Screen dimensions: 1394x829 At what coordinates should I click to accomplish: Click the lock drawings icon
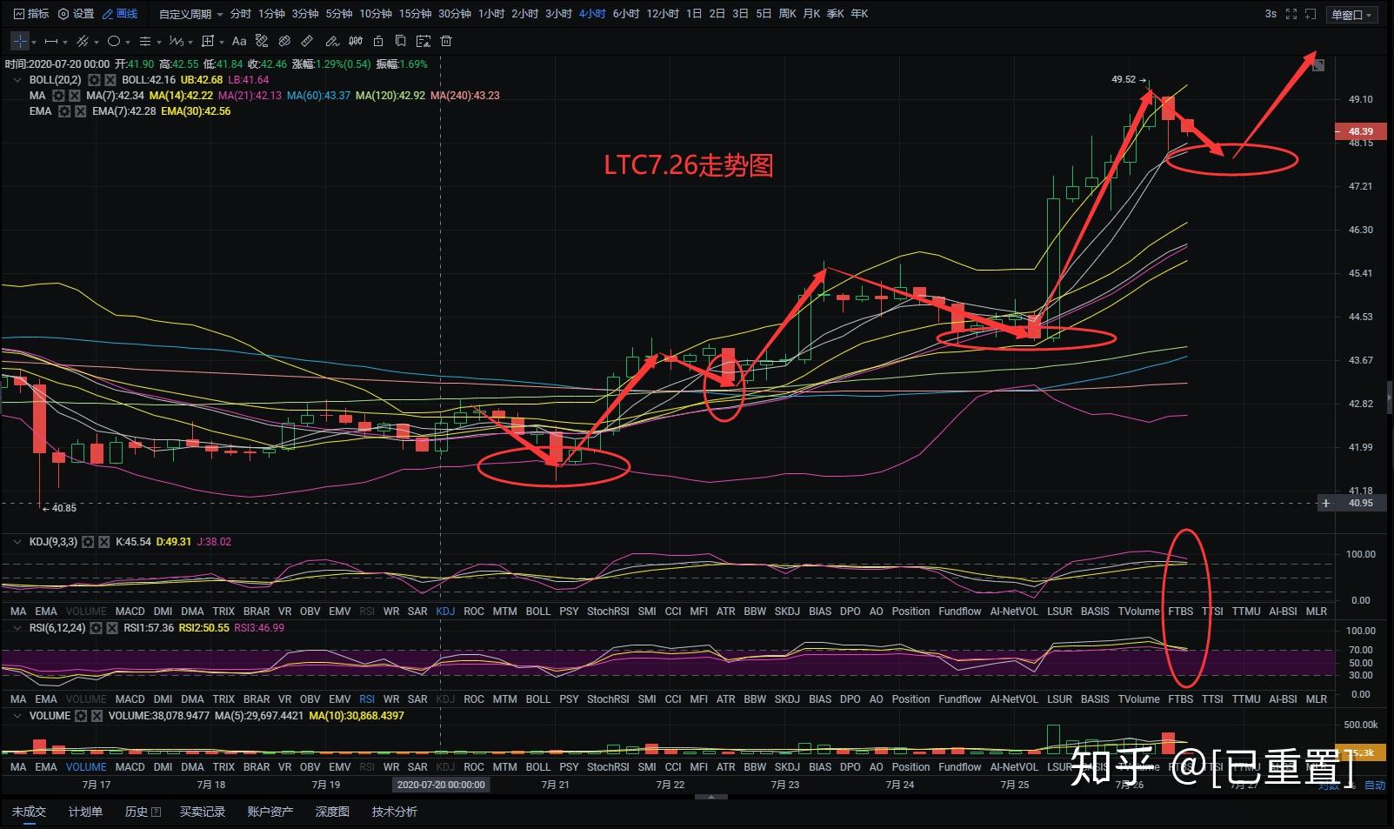pos(378,41)
